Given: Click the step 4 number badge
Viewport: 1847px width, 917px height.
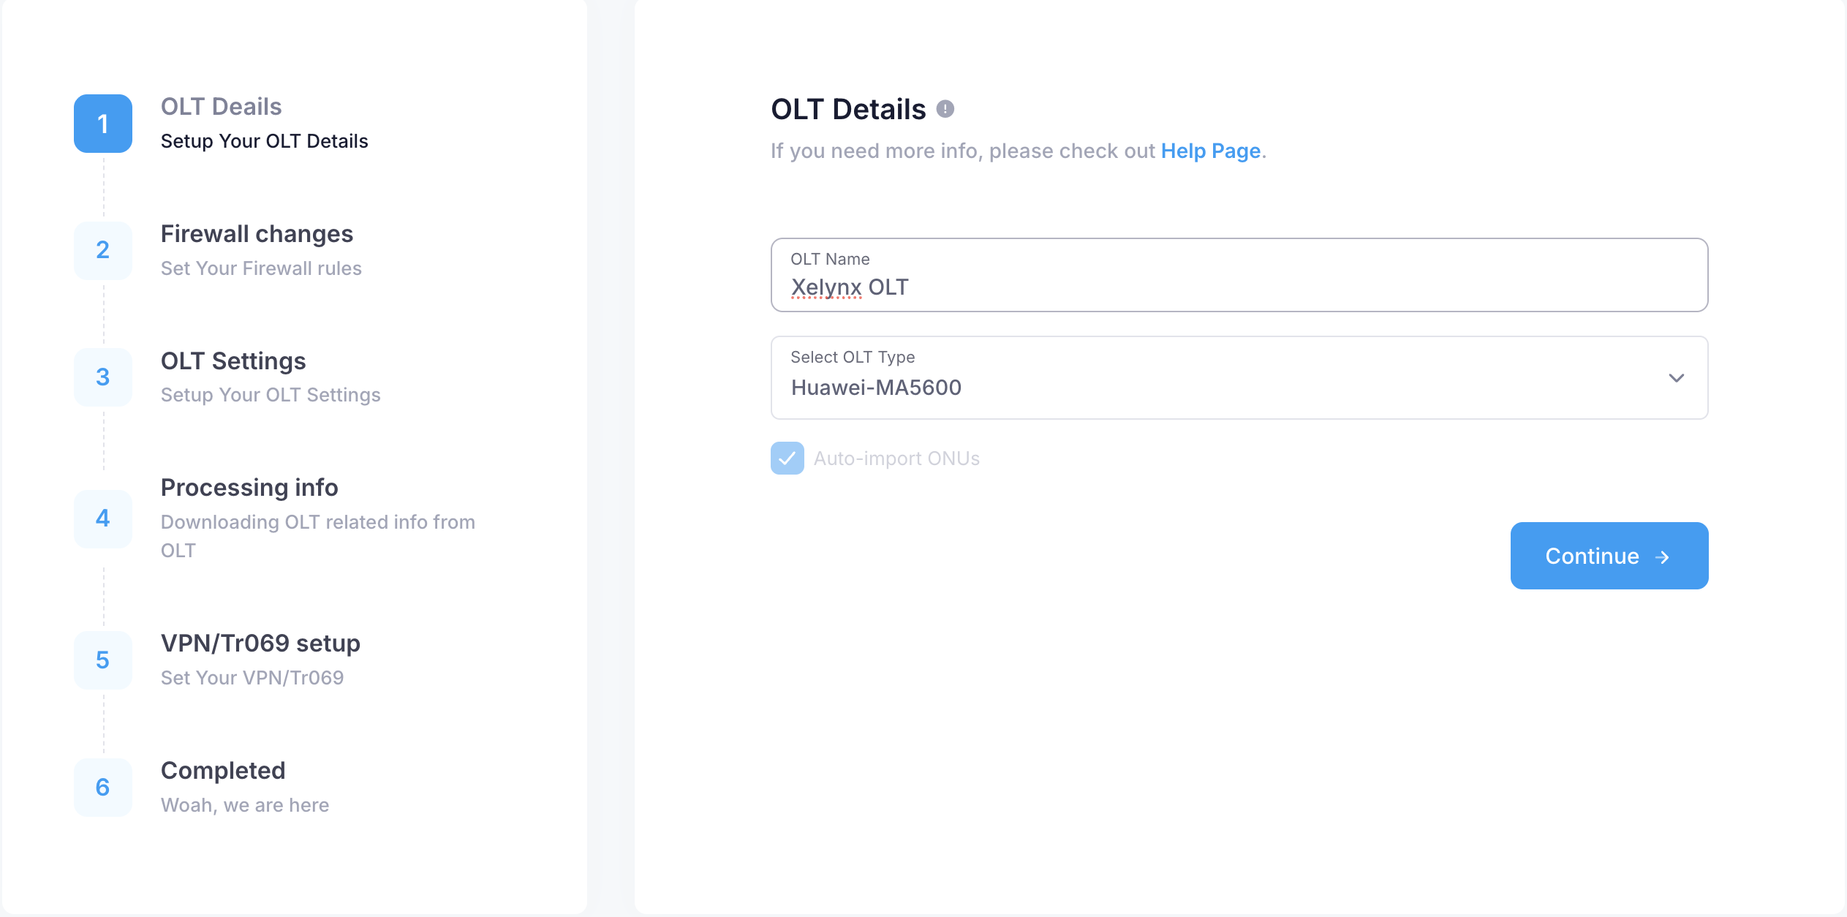Looking at the screenshot, I should point(103,518).
